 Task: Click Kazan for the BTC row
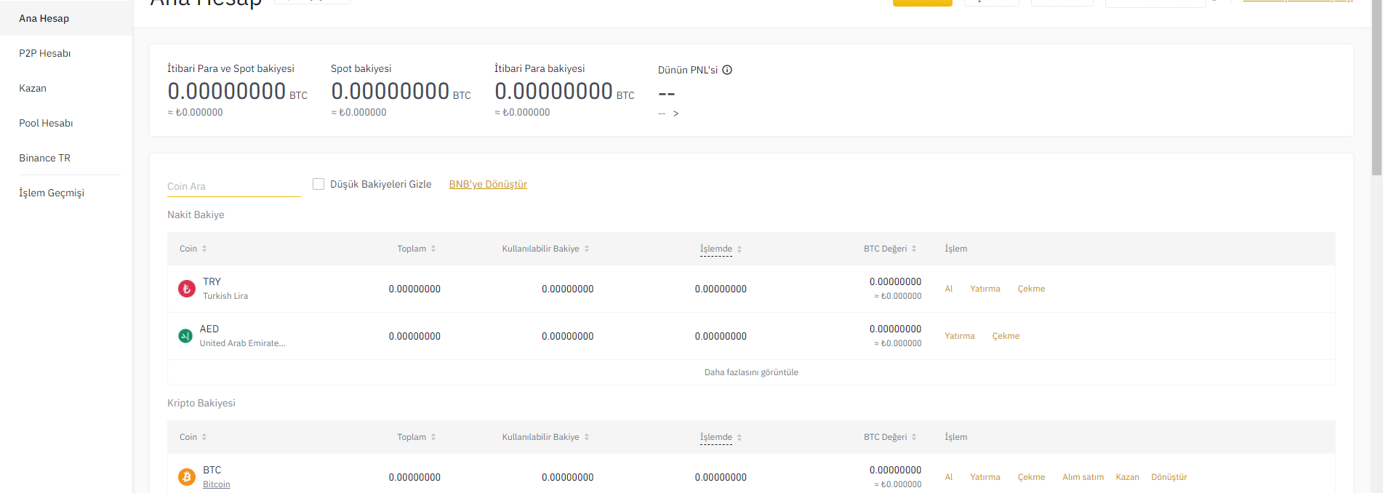tap(1128, 477)
